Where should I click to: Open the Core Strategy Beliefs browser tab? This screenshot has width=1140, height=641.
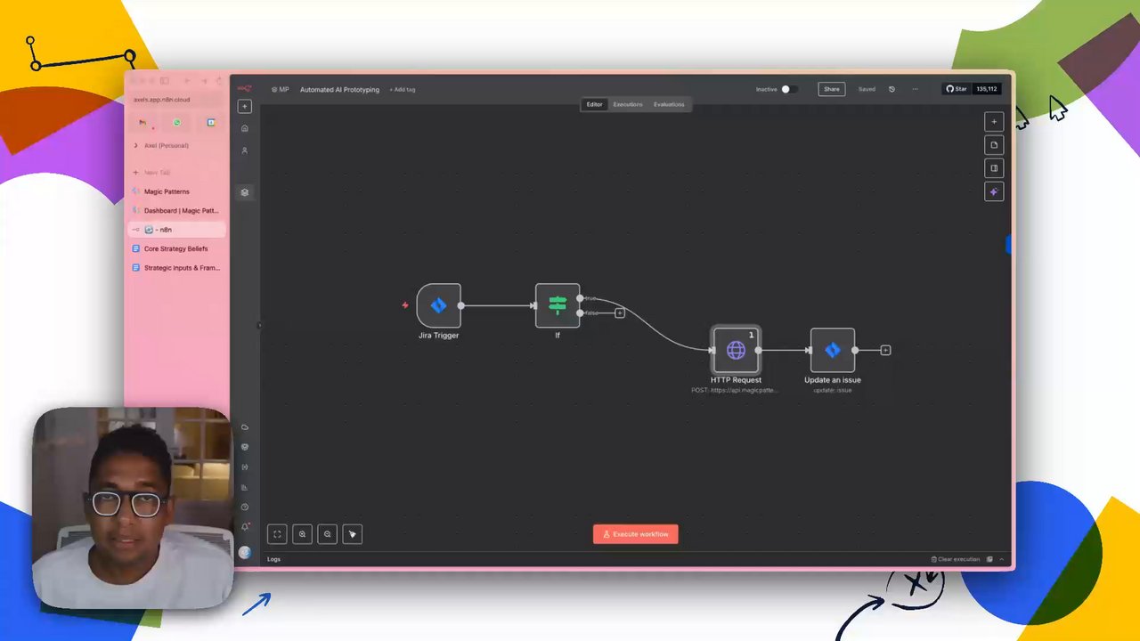(x=176, y=248)
